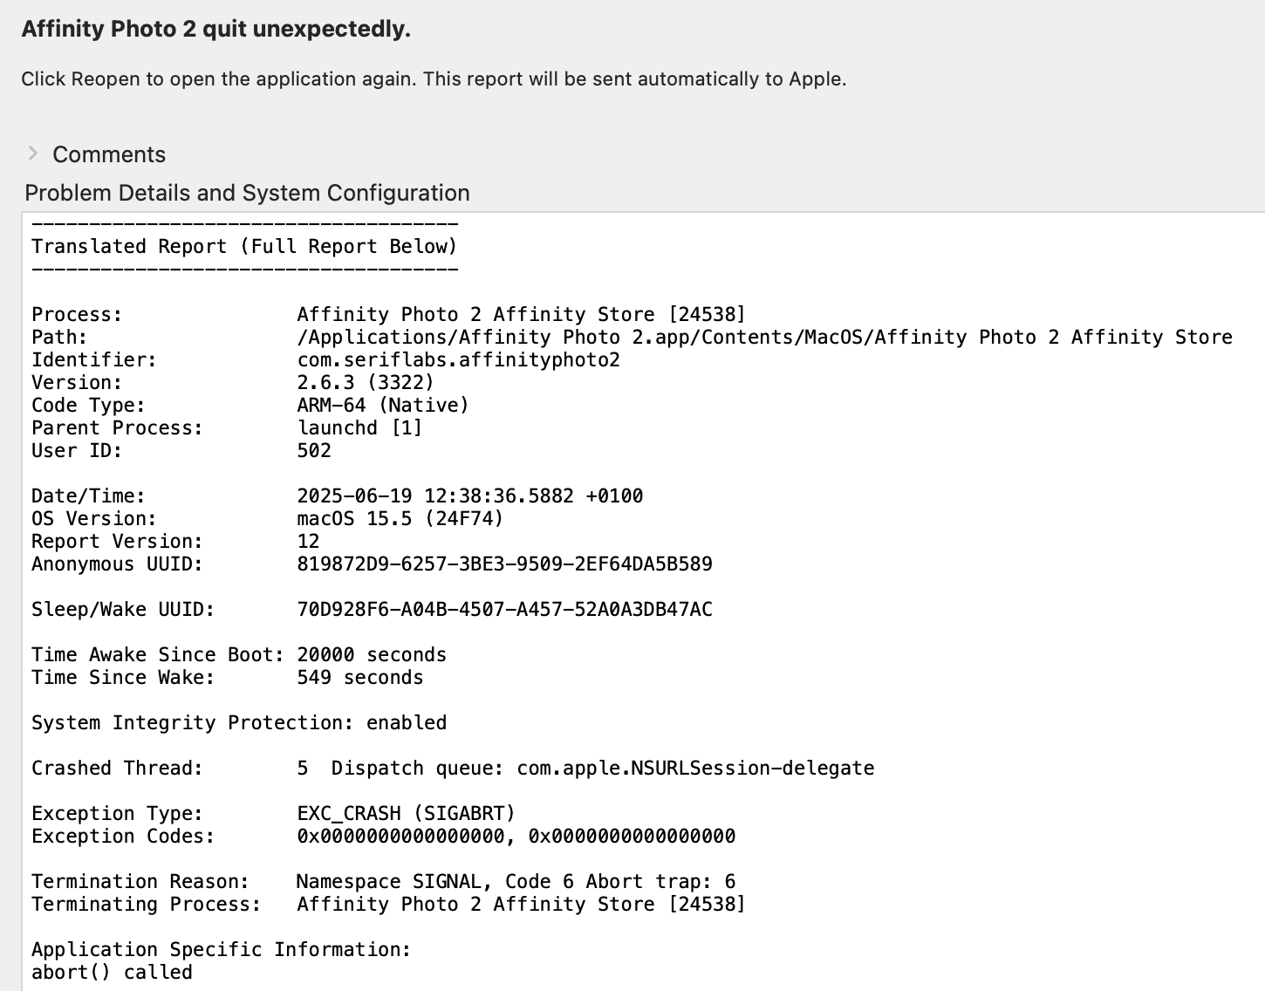Expand the Comments section
Viewport: 1265px width, 991px height.
109,154
